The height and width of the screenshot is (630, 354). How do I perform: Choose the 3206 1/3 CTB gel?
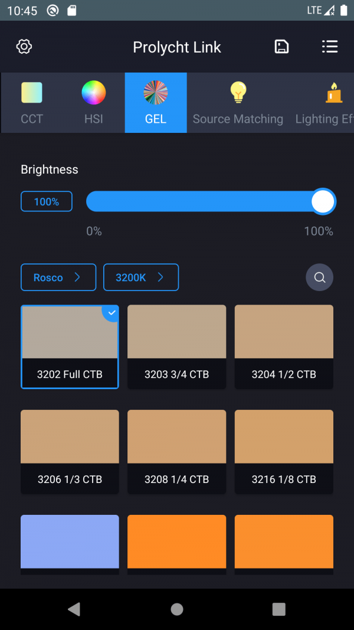point(70,452)
